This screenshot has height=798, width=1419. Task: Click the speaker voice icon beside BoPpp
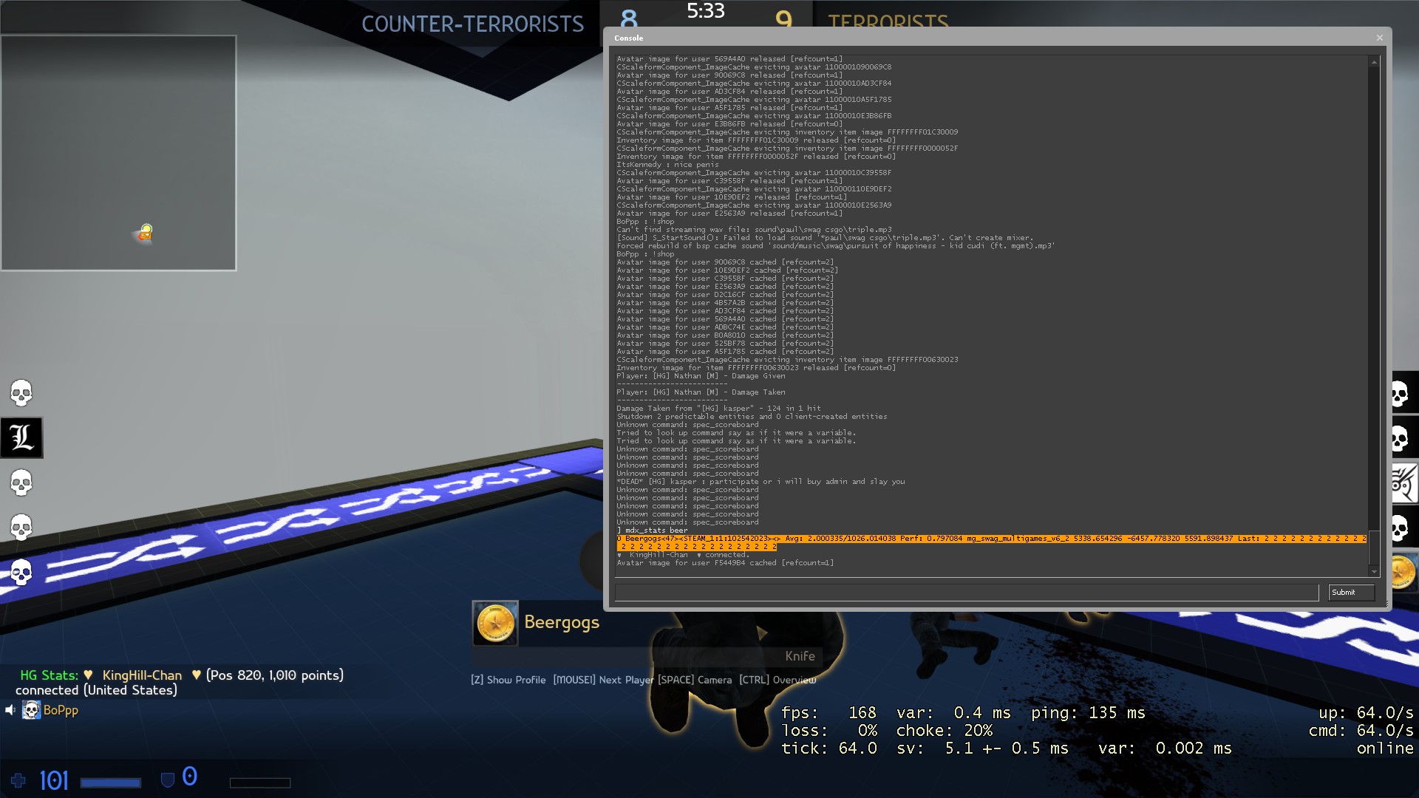pos(10,710)
